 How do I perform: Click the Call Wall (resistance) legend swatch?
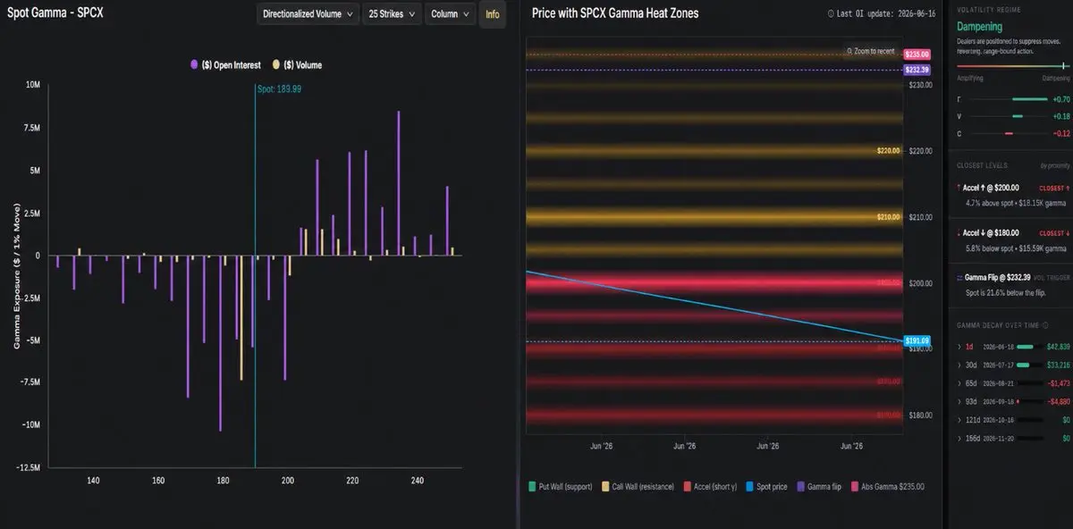605,487
